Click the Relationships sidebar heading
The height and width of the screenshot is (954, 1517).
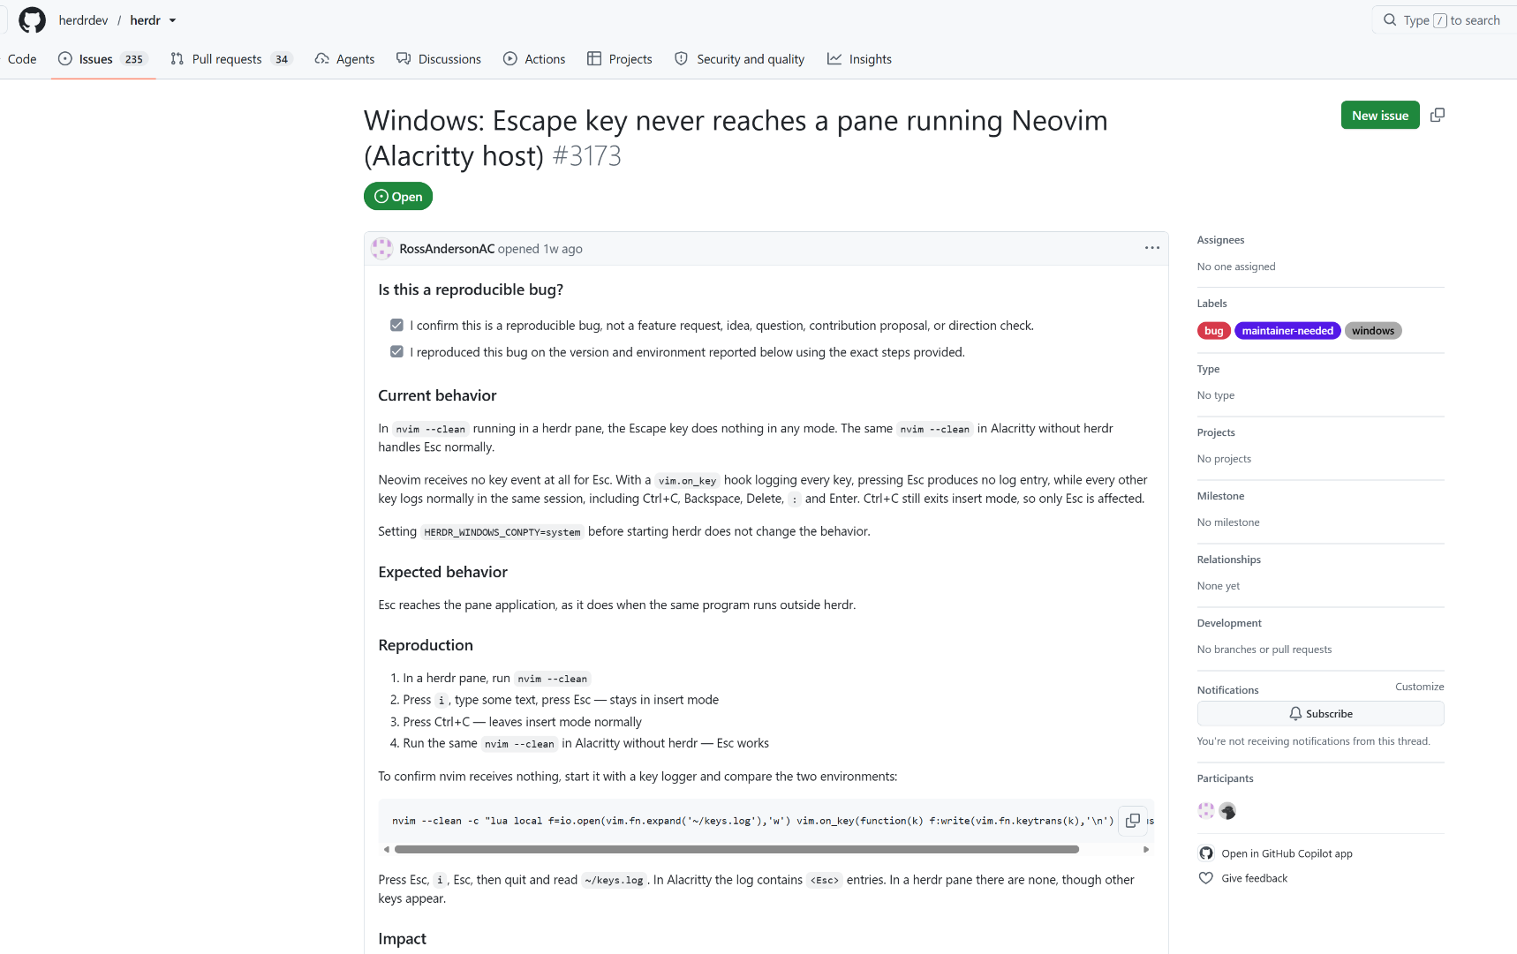[x=1228, y=560]
